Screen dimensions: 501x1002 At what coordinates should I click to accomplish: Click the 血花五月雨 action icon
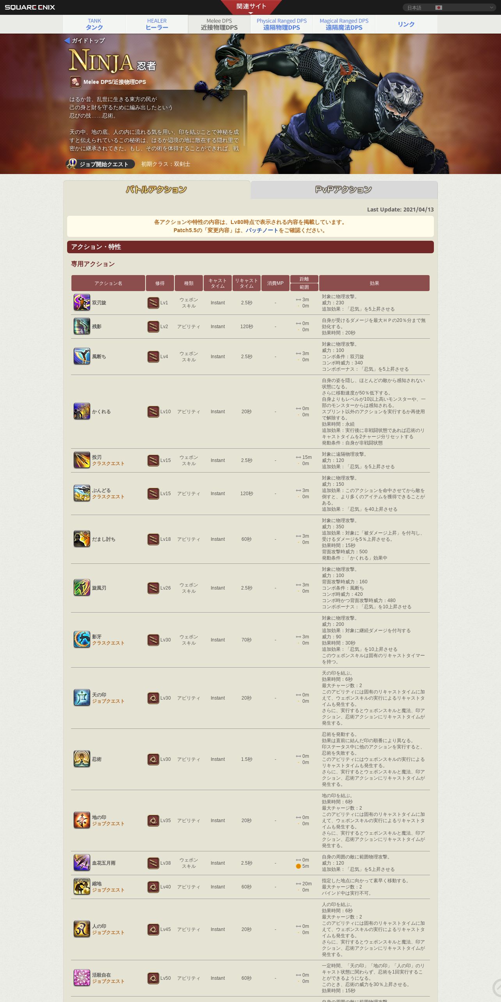(82, 863)
